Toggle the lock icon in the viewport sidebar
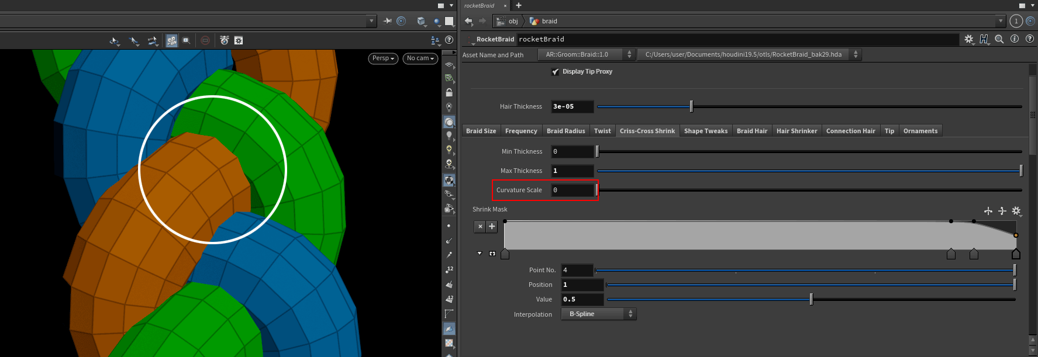Viewport: 1038px width, 357px height. click(449, 92)
